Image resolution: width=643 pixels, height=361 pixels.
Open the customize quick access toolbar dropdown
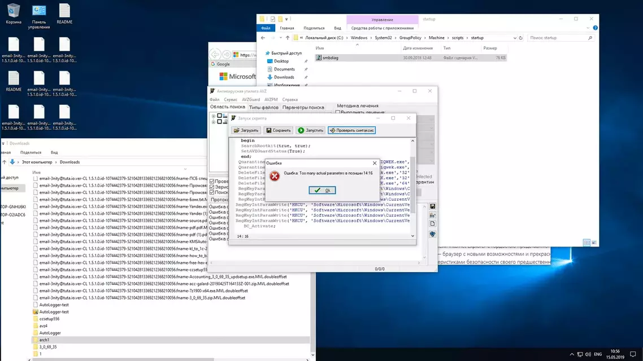click(286, 19)
